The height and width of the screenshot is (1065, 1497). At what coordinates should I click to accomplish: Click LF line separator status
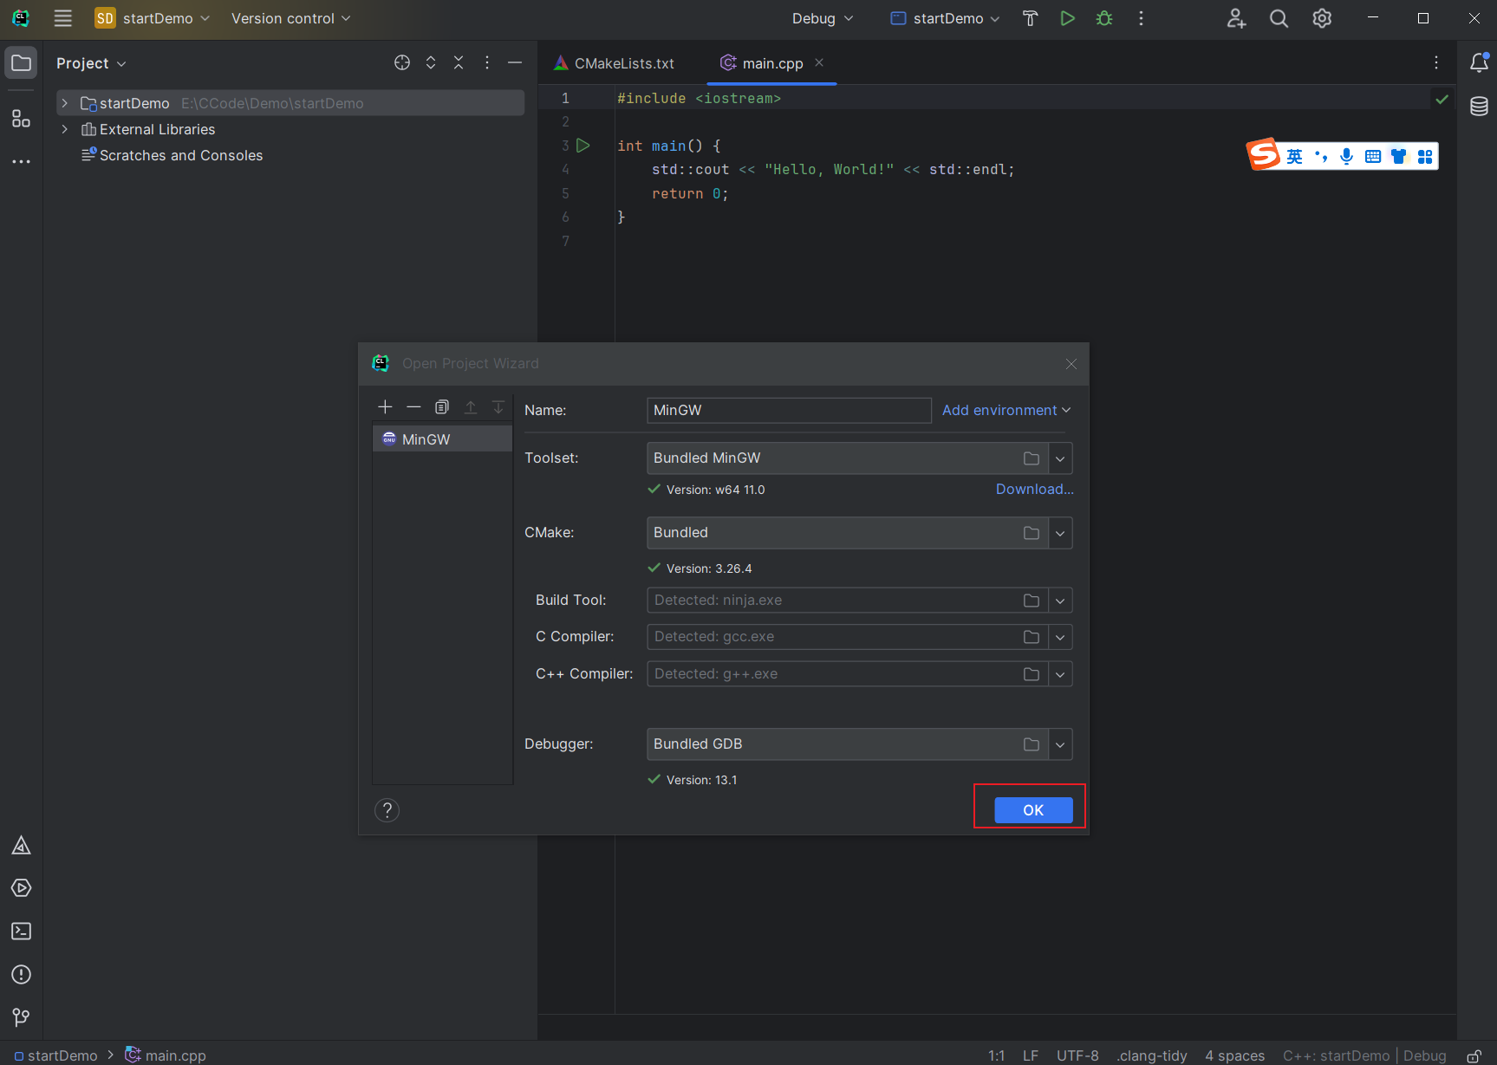pos(1030,1055)
